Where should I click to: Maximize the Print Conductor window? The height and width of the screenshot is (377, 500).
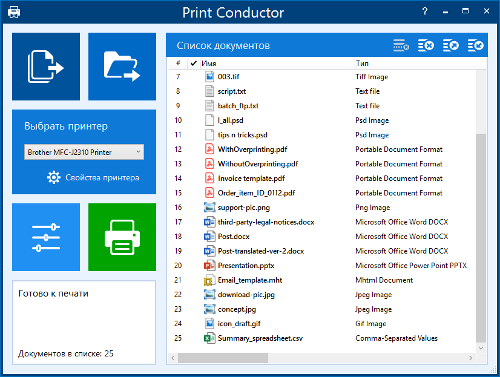pos(465,11)
